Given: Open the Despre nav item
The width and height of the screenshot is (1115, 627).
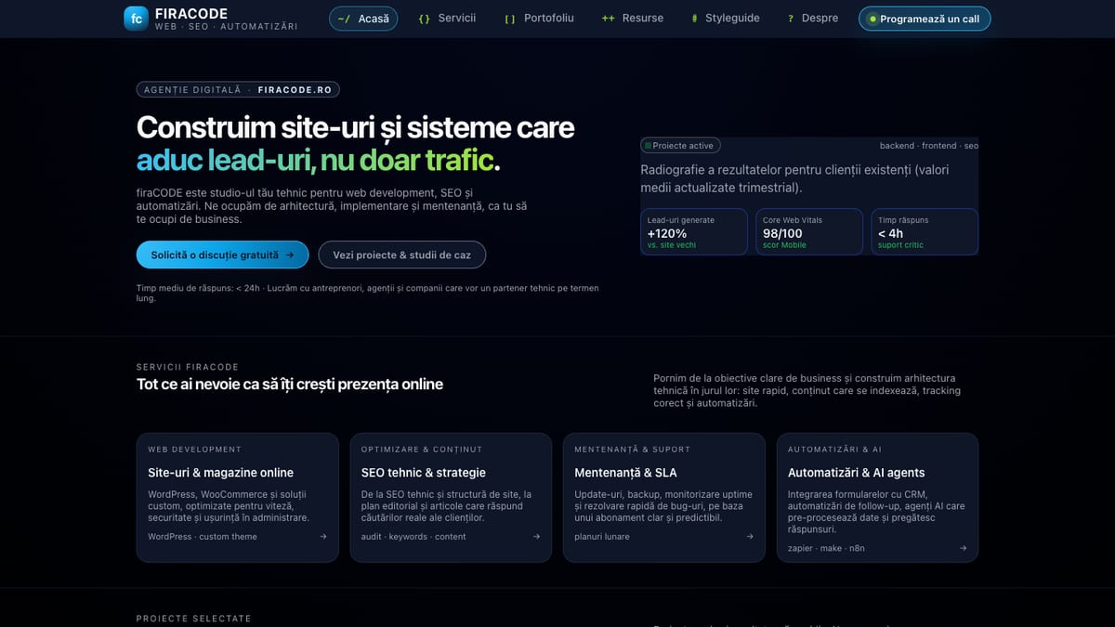Looking at the screenshot, I should (x=813, y=19).
